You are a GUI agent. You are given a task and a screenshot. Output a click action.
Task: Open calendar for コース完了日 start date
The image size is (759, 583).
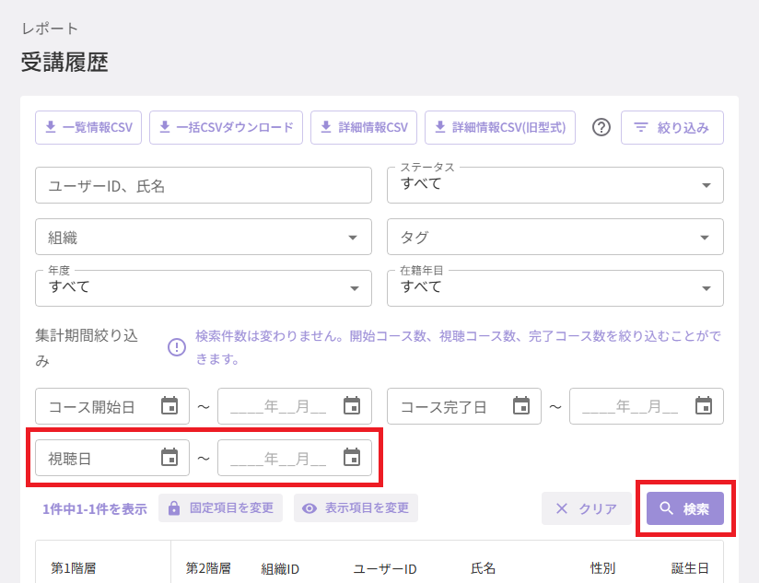pos(521,405)
